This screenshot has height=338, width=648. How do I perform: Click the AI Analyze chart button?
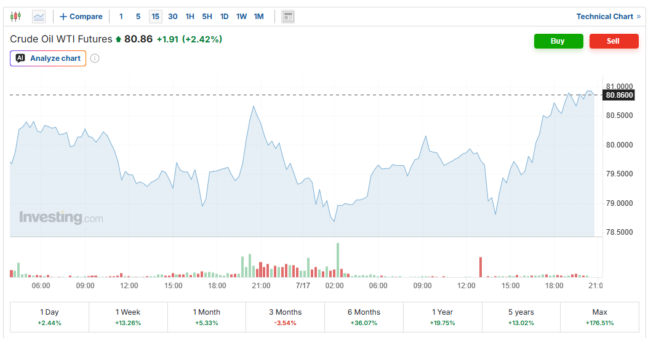coord(48,58)
